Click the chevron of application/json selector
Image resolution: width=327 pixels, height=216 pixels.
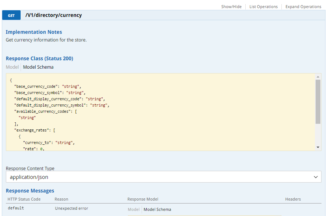click(x=316, y=177)
